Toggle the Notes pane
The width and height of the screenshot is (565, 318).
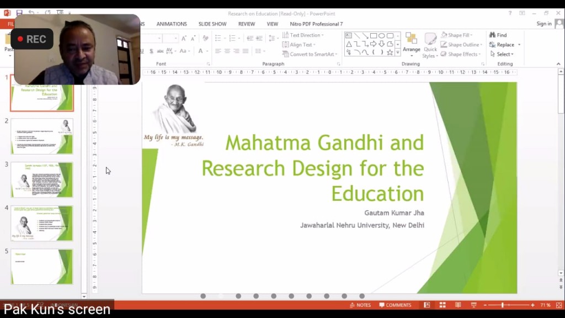point(360,305)
